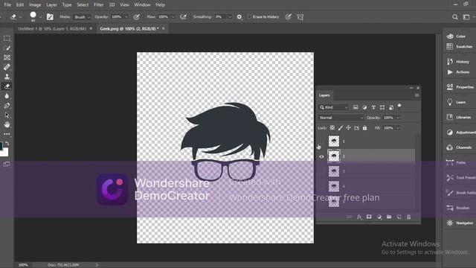Open the smoothing options gear
Screen dimensions: 476x268
[x=239, y=17]
